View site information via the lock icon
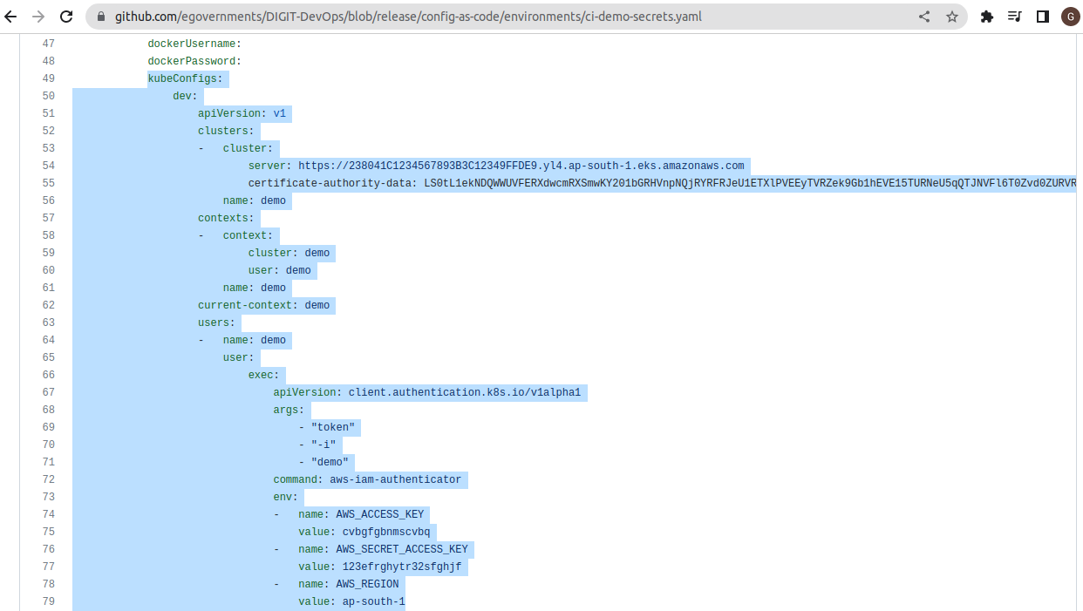This screenshot has height=611, width=1083. point(100,17)
